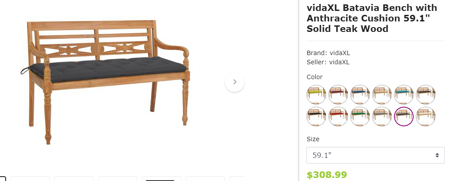Click the $308.99 price text
The width and height of the screenshot is (450, 181).
tap(327, 175)
